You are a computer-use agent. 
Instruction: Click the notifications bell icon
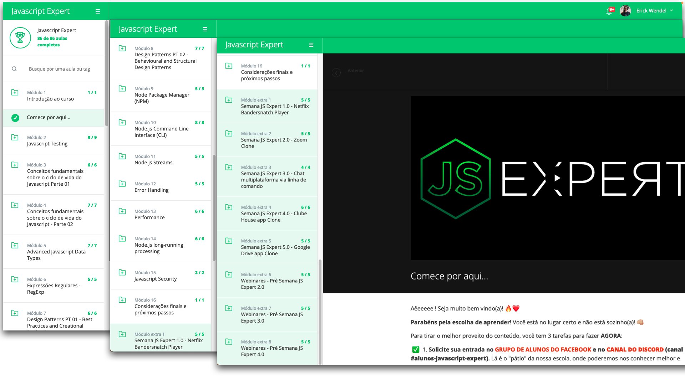[x=609, y=11]
